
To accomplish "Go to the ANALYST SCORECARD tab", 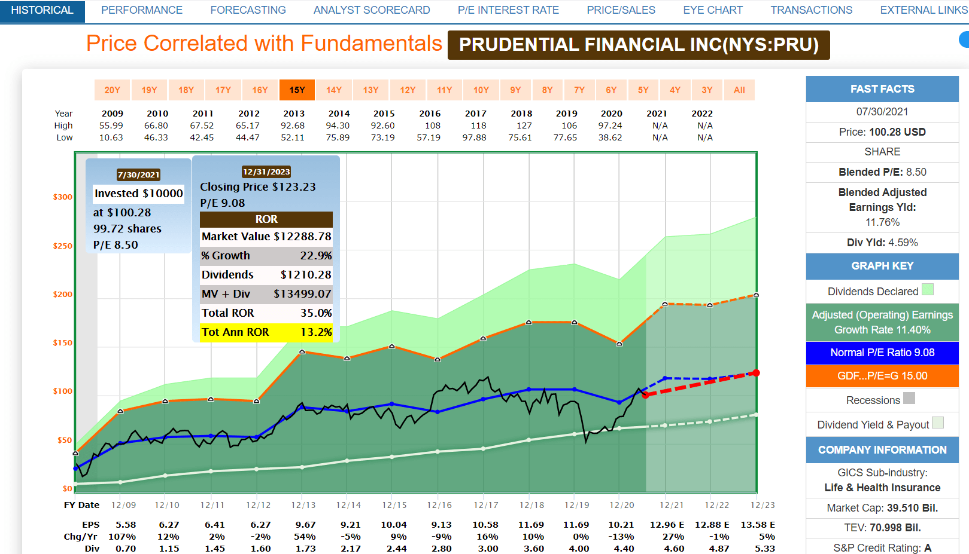I will tap(372, 11).
